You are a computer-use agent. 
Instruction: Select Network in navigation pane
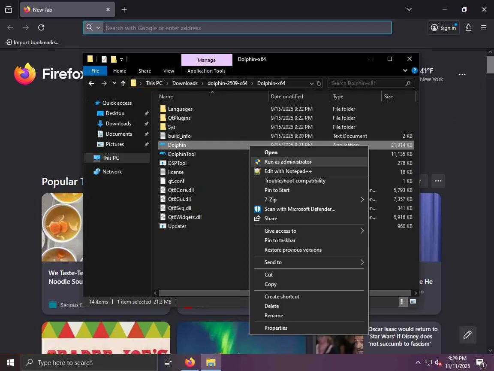[x=112, y=172]
